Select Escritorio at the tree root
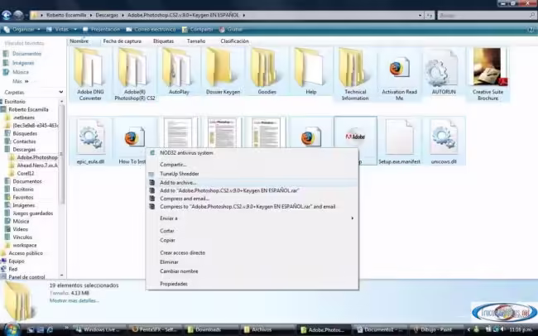The height and width of the screenshot is (336, 538). 15,102
